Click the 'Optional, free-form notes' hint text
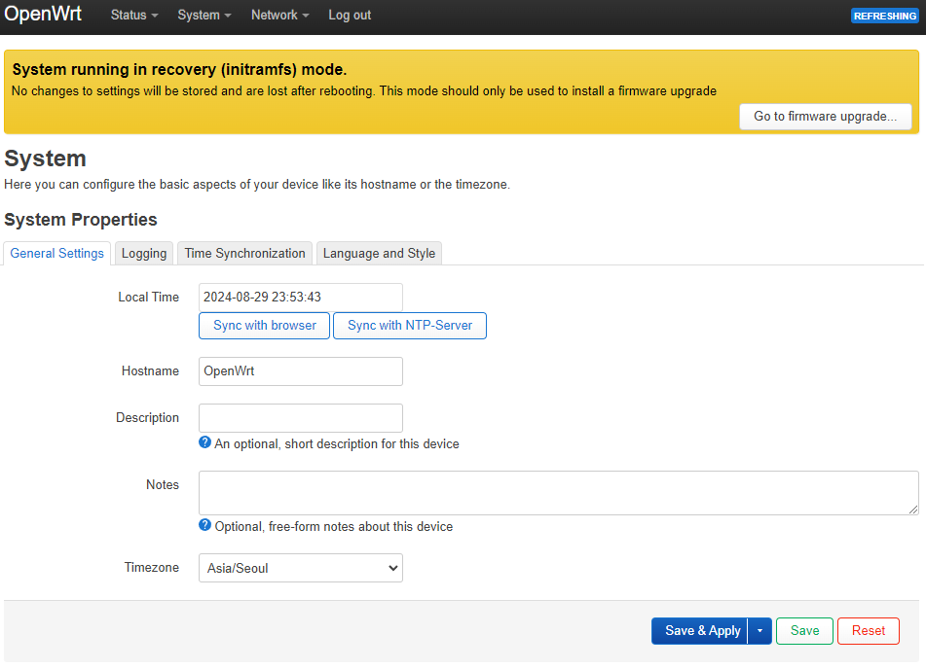This screenshot has width=926, height=669. point(334,527)
